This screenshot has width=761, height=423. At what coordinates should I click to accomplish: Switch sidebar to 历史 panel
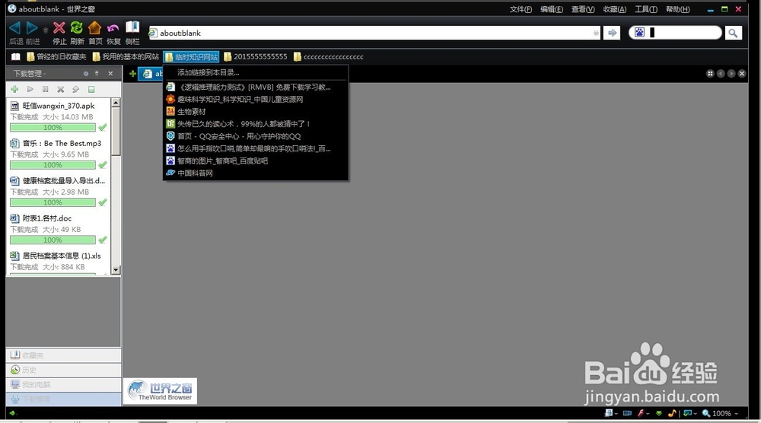tap(64, 370)
